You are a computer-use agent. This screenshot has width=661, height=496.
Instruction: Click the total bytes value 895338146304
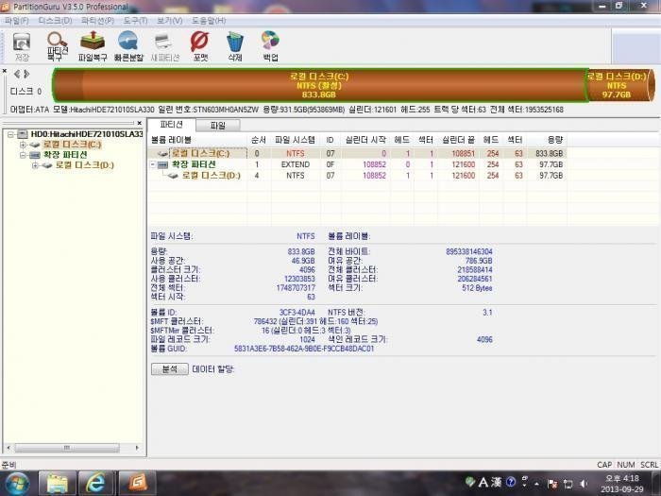(468, 251)
